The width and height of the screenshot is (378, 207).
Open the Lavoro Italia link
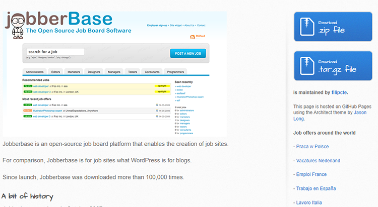tap(309, 202)
